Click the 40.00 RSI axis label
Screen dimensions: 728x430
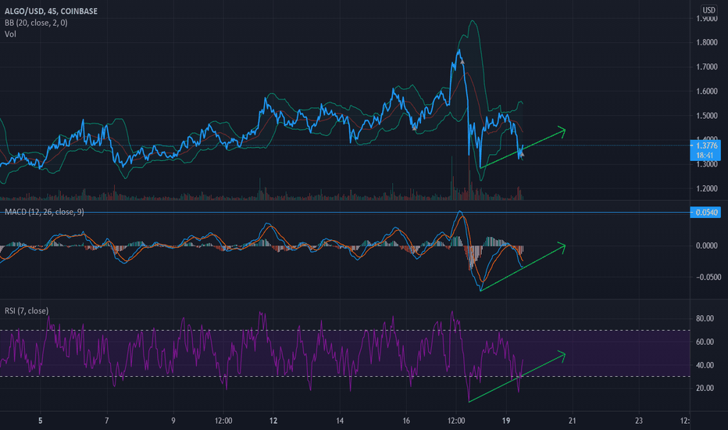(705, 365)
